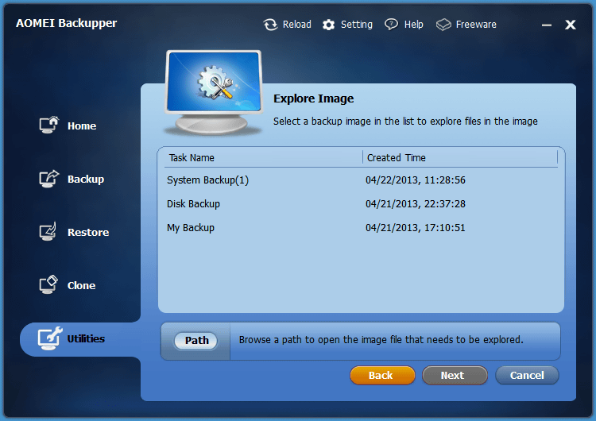Click the Utilities wrench icon in sidebar
Image resolution: width=596 pixels, height=421 pixels.
50,338
